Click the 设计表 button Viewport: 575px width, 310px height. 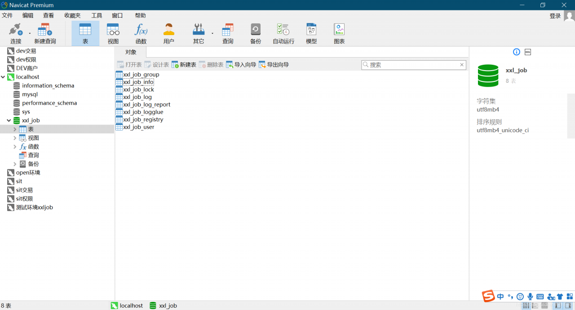click(x=157, y=65)
